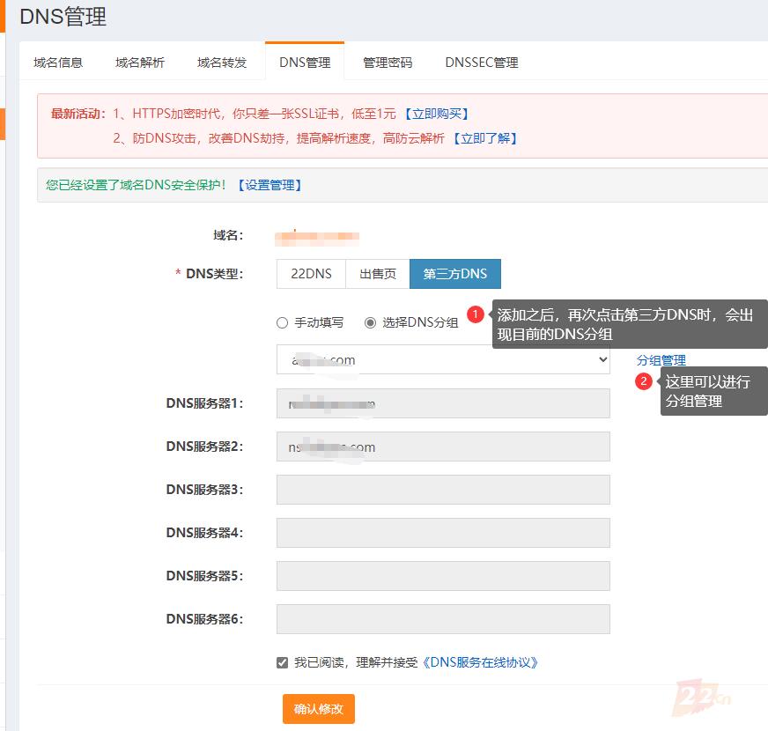Click the 立即了解 link

[x=484, y=138]
